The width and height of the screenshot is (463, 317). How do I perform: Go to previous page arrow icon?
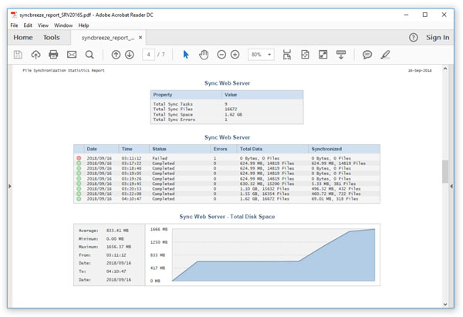tap(116, 55)
